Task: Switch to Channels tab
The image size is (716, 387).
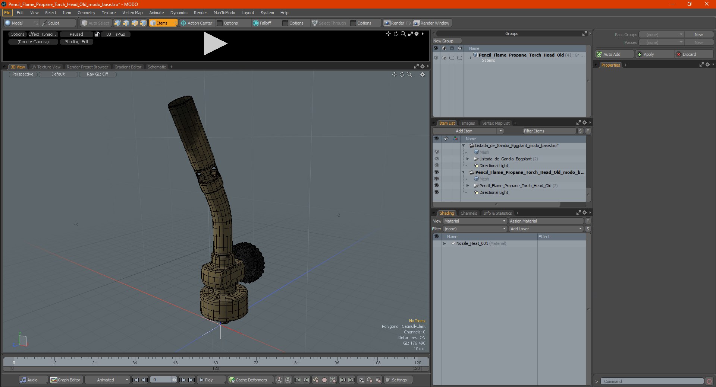Action: [468, 213]
